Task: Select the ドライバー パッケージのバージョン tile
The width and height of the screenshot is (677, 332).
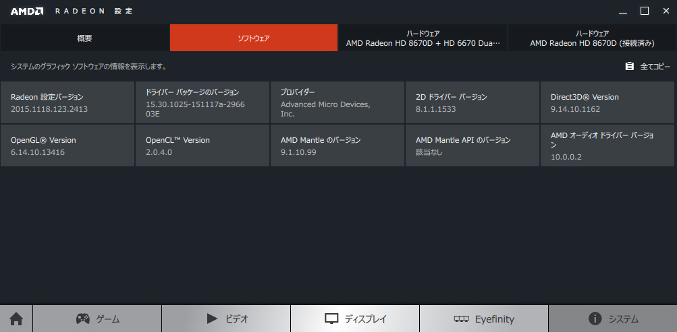Action: [x=202, y=102]
